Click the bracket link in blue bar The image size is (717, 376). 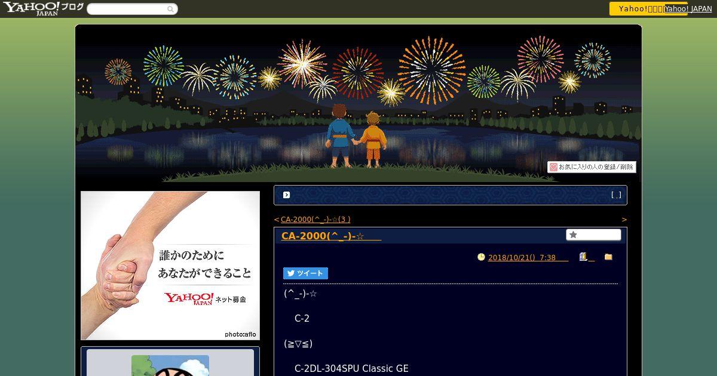click(616, 195)
